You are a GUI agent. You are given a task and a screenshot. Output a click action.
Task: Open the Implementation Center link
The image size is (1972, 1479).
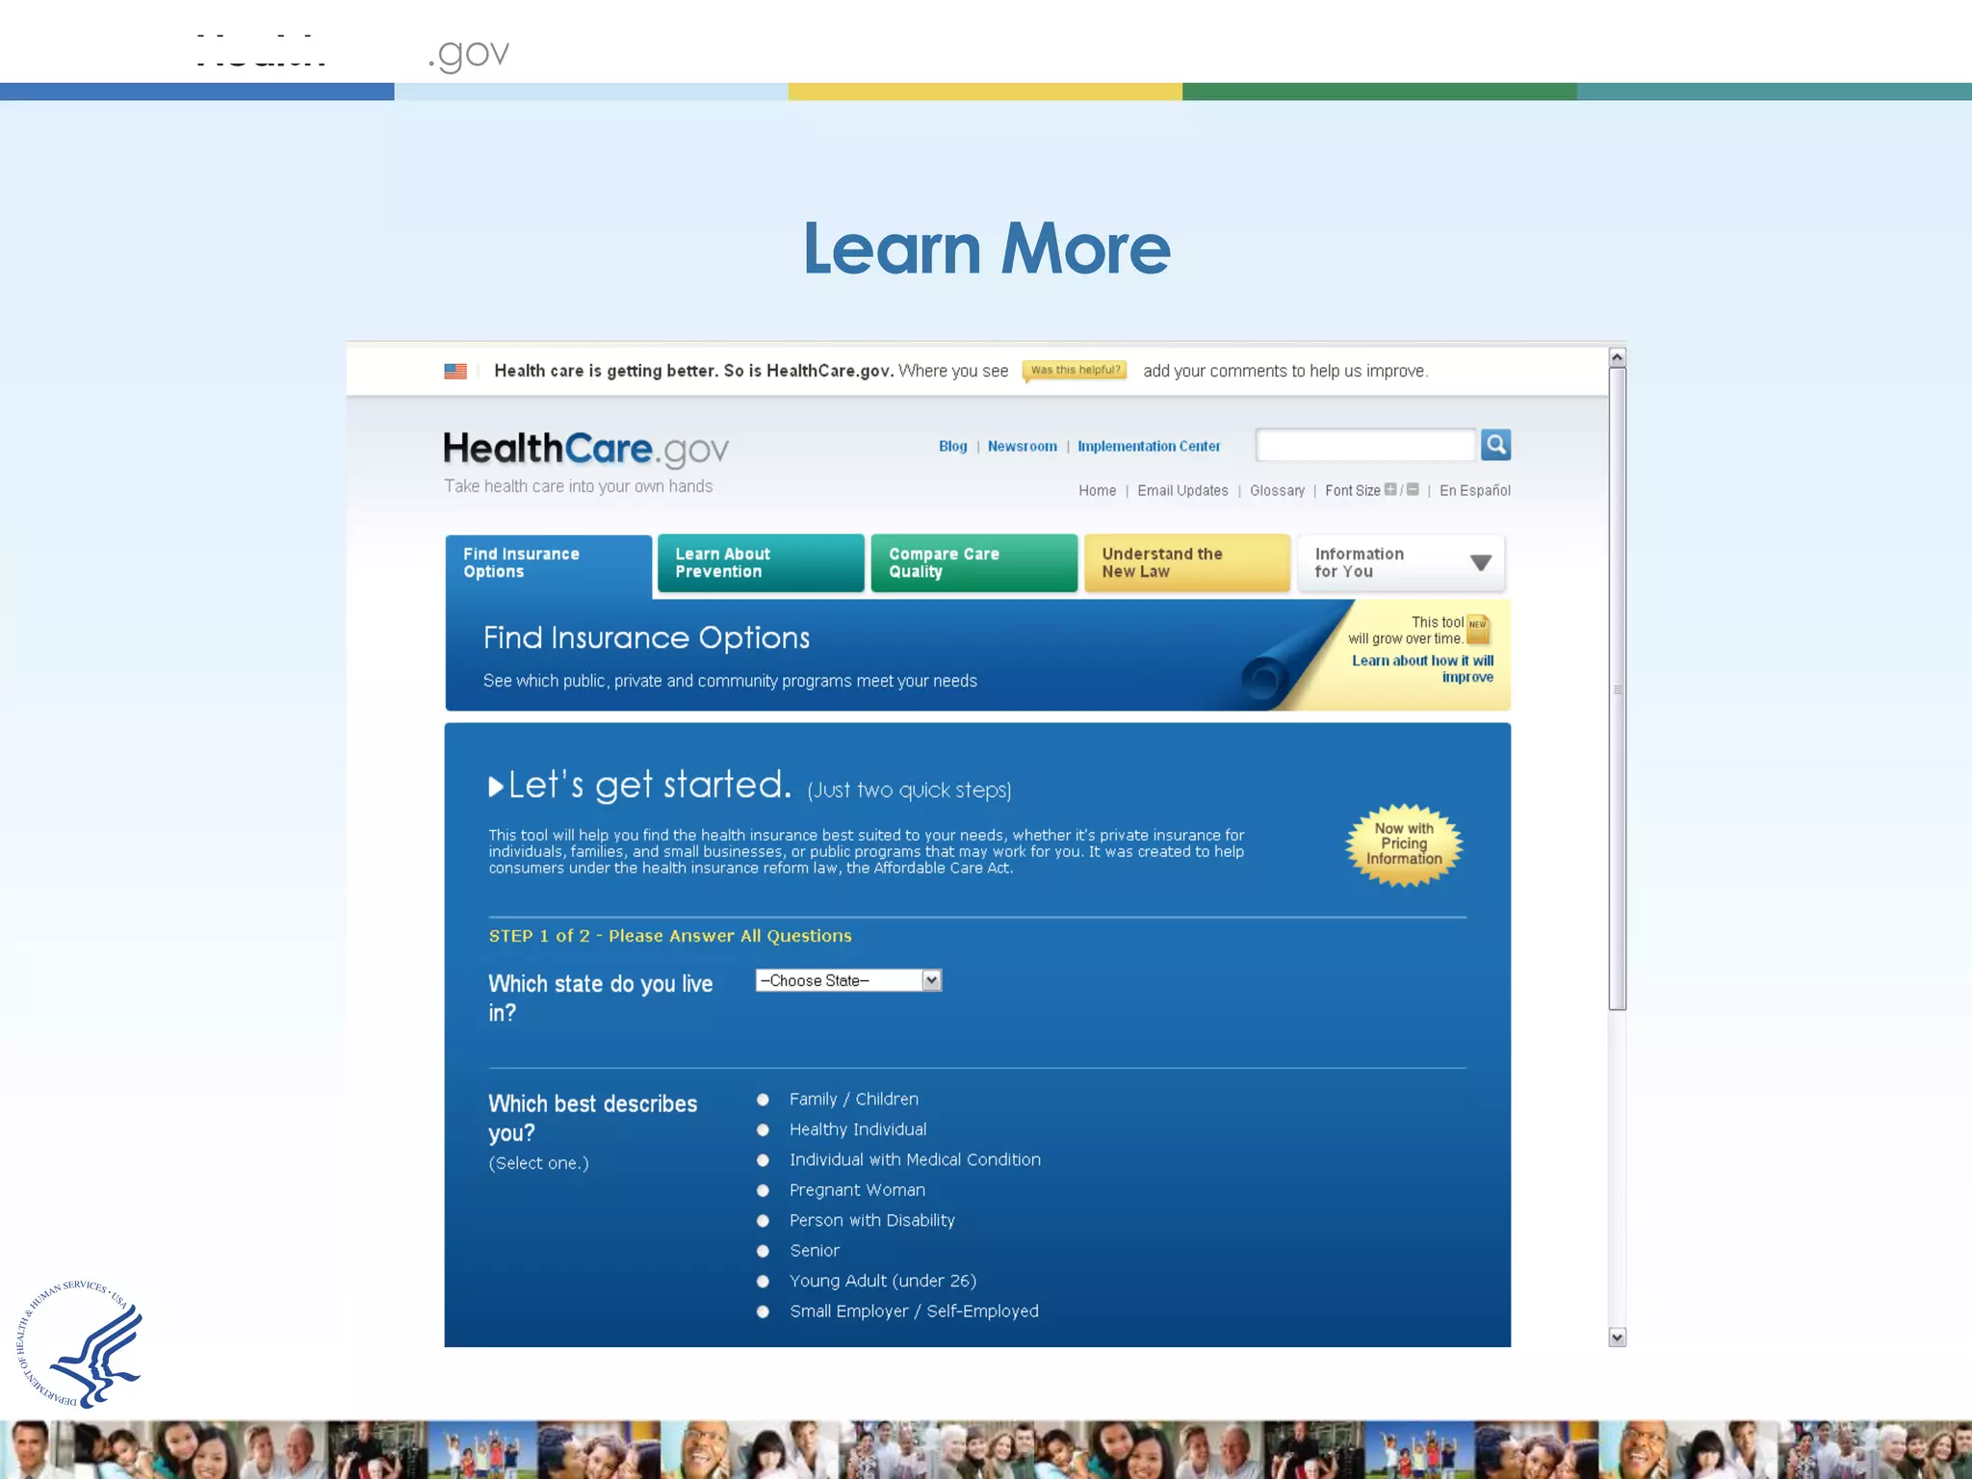click(x=1148, y=447)
